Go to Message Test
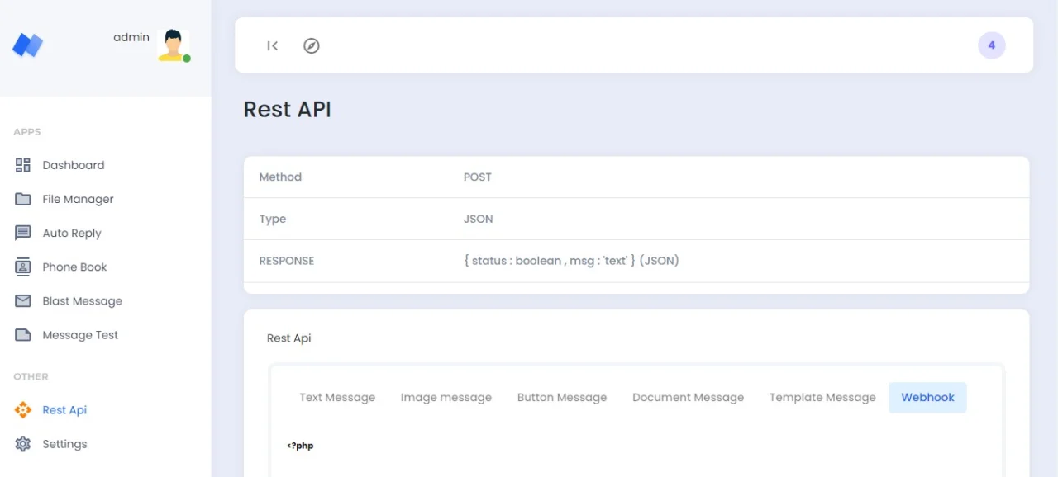The height and width of the screenshot is (477, 1058). [x=80, y=335]
